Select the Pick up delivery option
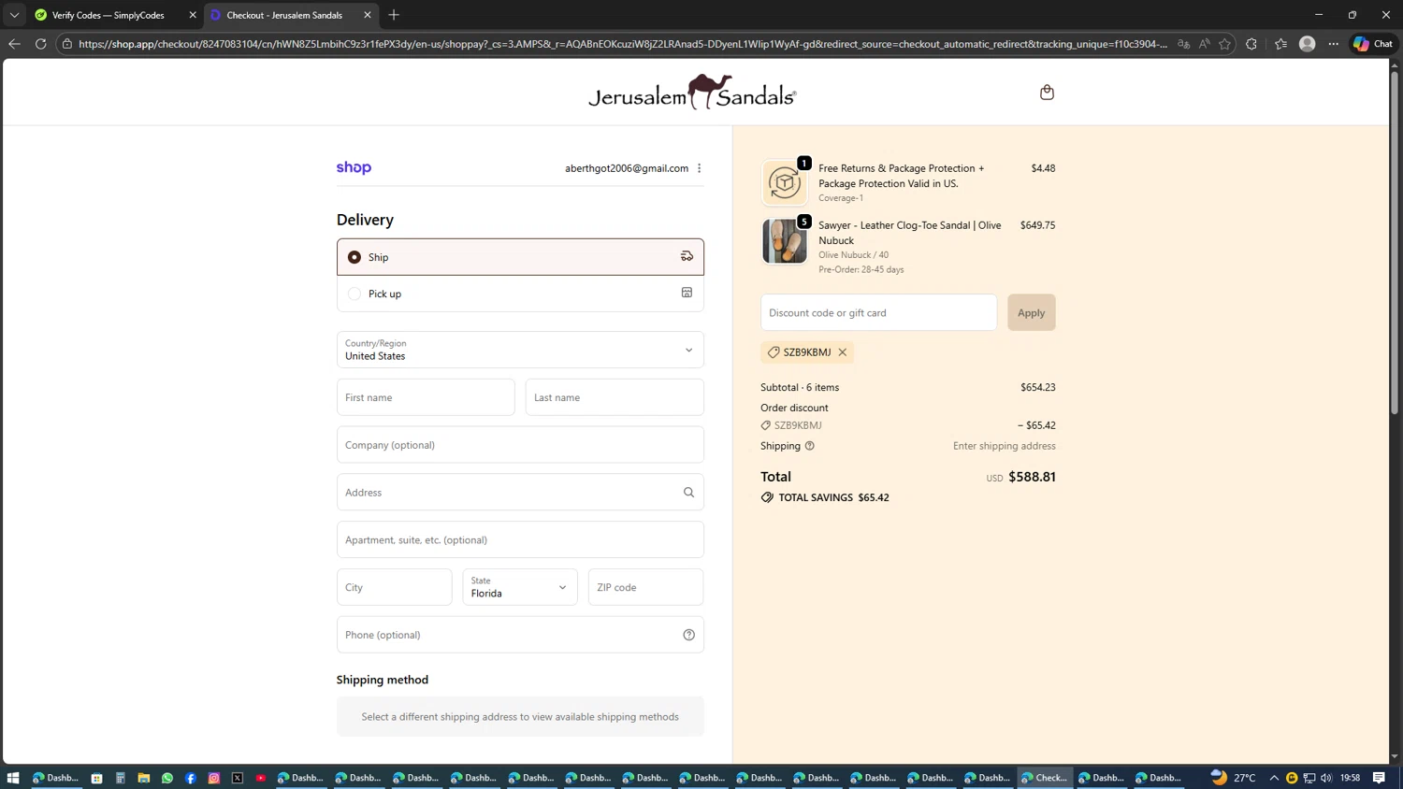Screen dimensions: 1403x789 [x=520, y=294]
